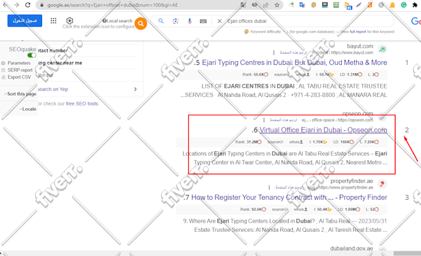Click LD: 1.86M in the propertyfinder bar
This screenshot has height=256, width=421.
coord(349,210)
